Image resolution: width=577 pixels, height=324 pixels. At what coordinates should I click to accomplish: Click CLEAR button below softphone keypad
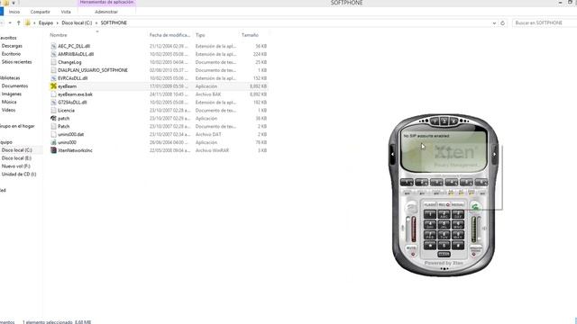[x=444, y=254]
